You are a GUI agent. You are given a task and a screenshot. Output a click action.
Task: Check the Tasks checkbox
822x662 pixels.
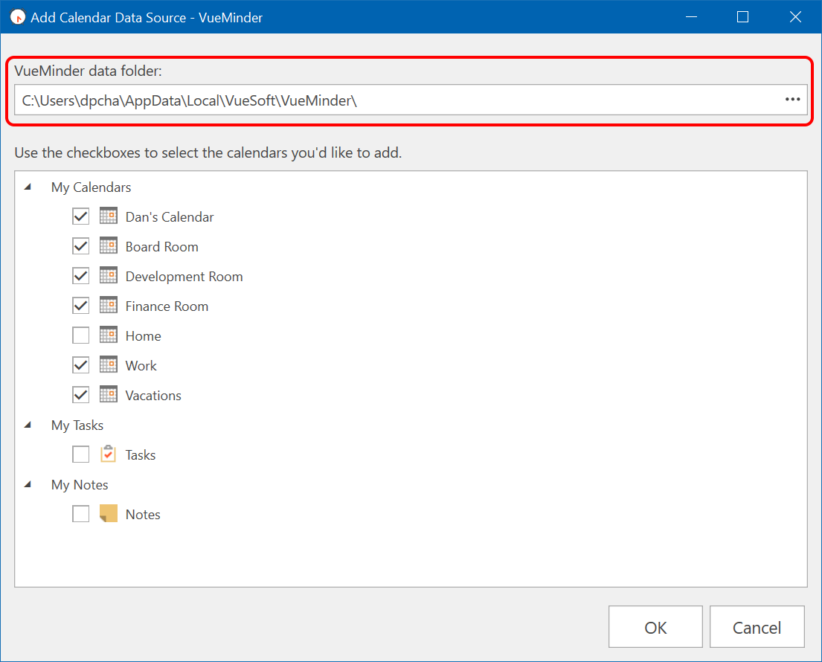pos(80,454)
